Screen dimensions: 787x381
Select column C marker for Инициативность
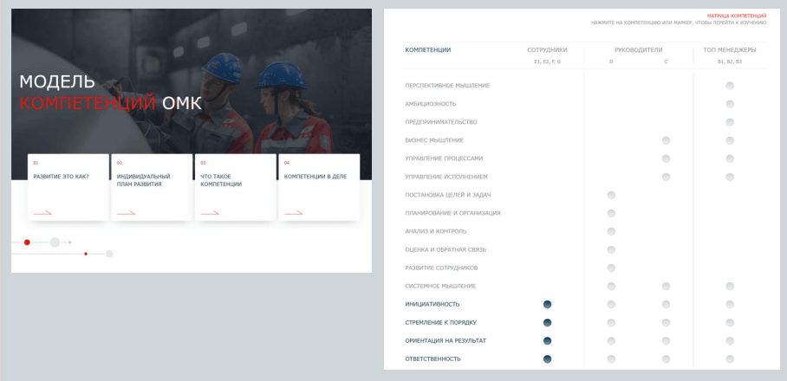click(666, 304)
